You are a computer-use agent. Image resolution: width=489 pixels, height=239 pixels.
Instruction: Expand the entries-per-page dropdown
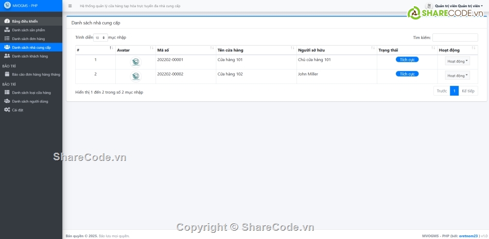click(100, 38)
